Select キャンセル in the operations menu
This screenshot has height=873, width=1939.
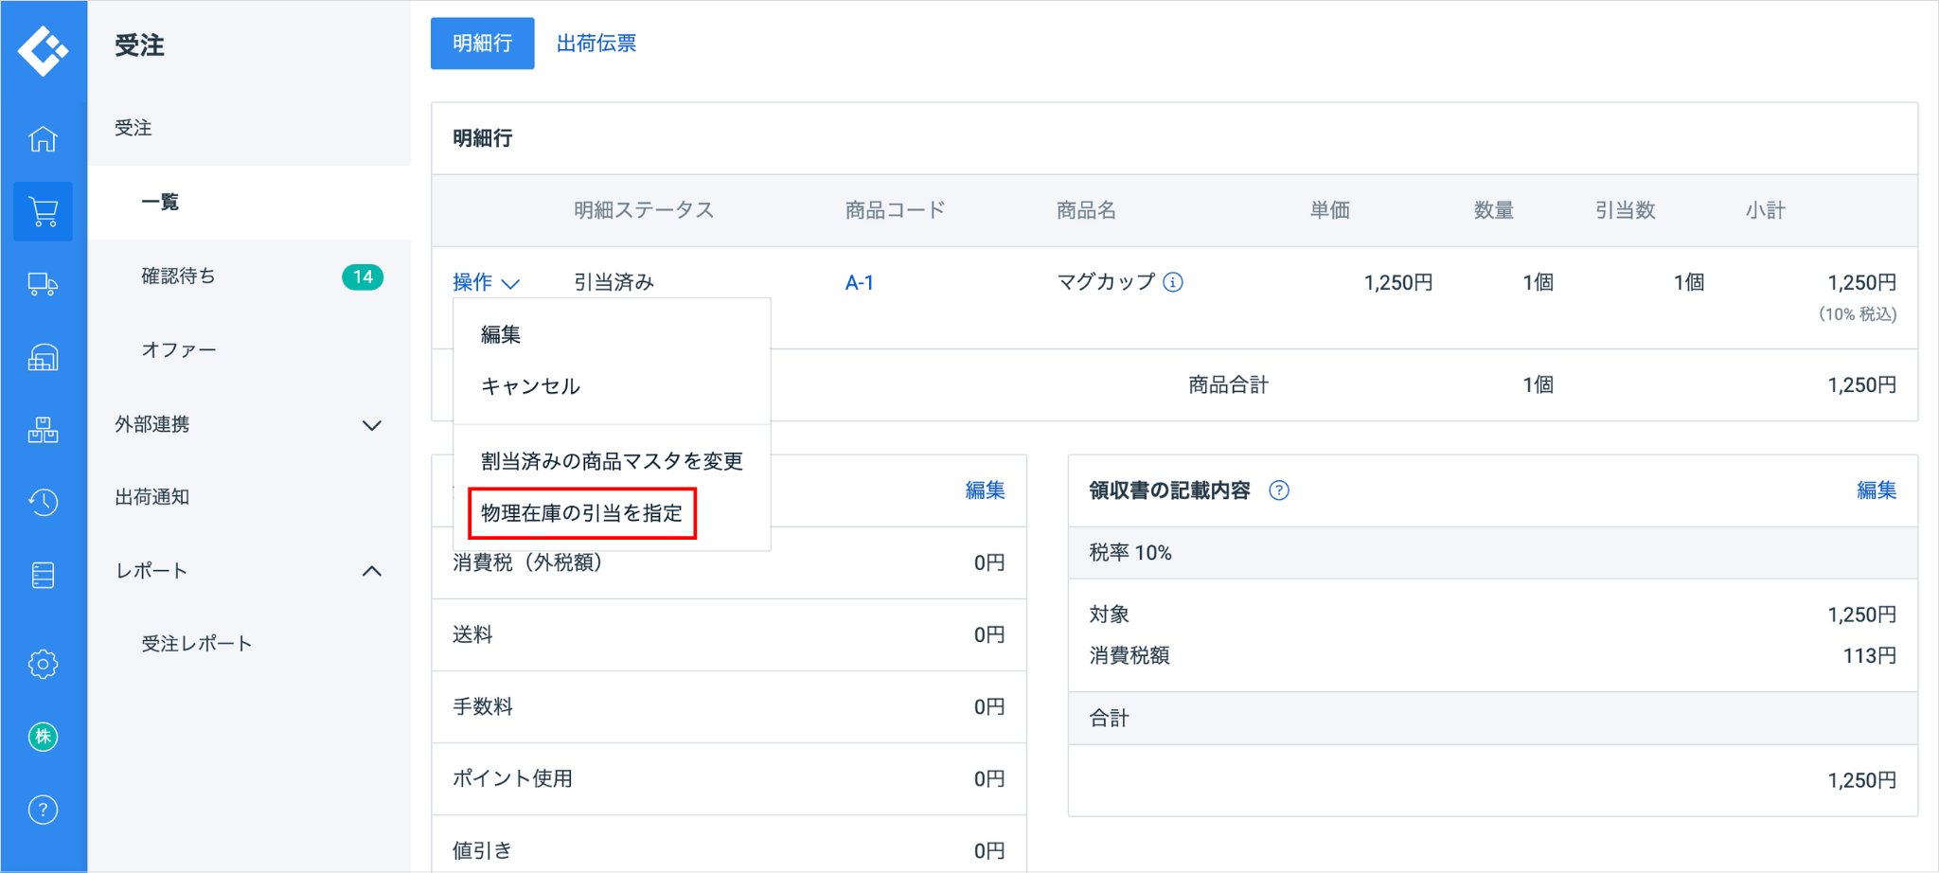tap(530, 386)
